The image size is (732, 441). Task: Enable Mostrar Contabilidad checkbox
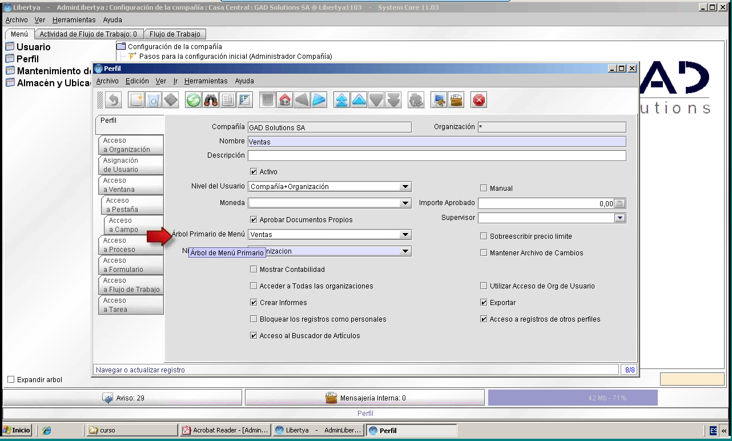coord(254,269)
